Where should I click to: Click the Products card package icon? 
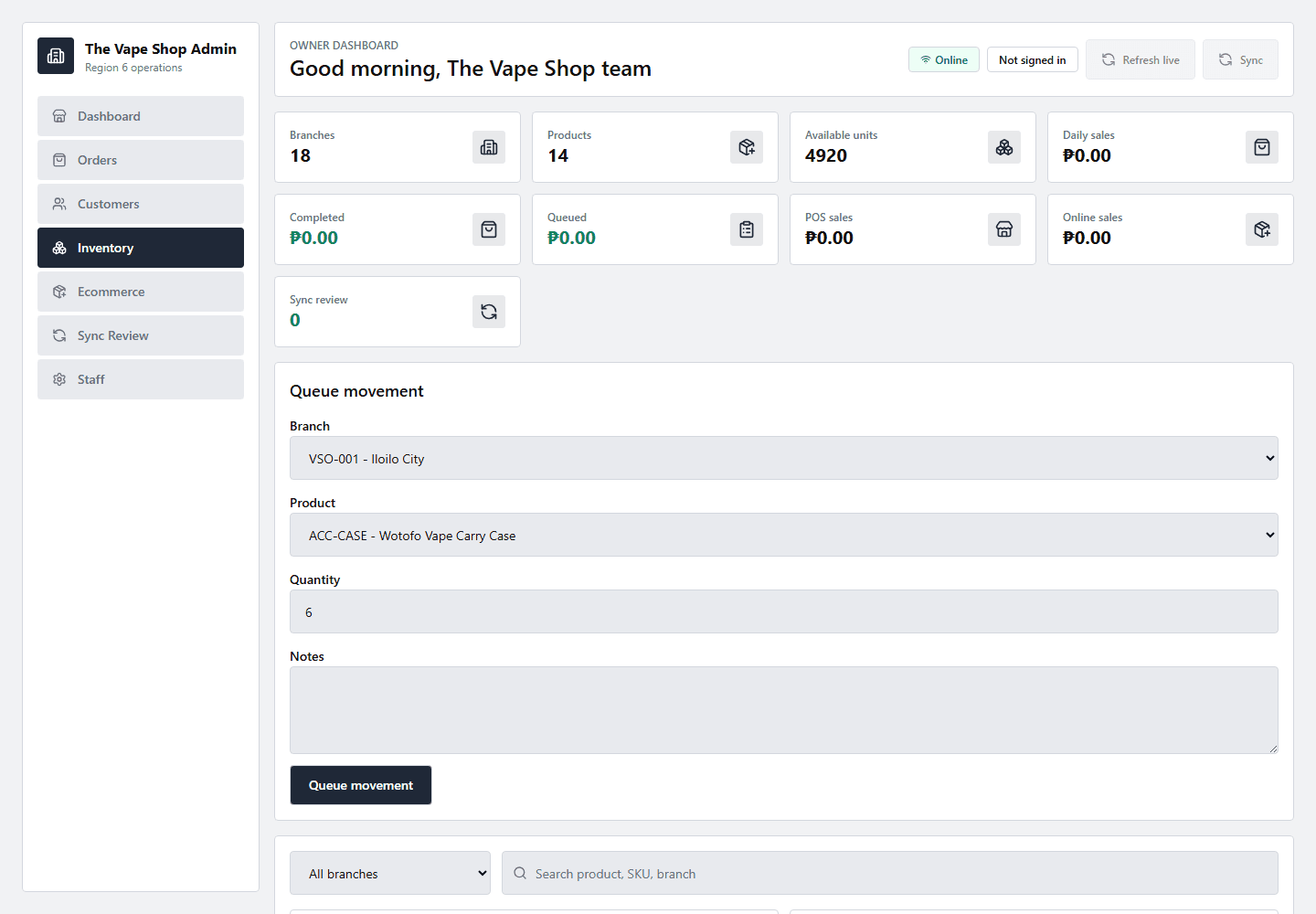(x=747, y=147)
